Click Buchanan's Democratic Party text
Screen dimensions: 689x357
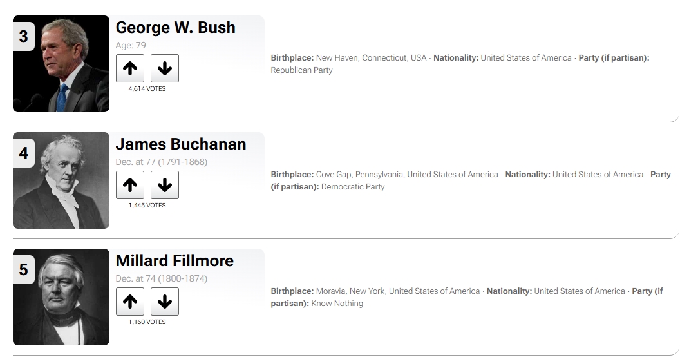click(x=353, y=187)
